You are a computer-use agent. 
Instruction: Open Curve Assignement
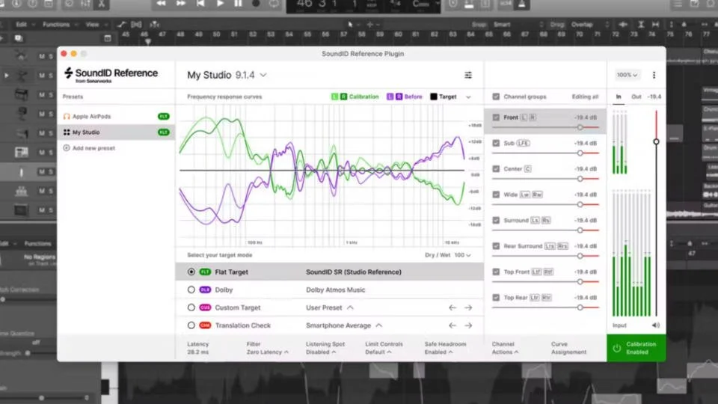click(x=568, y=348)
